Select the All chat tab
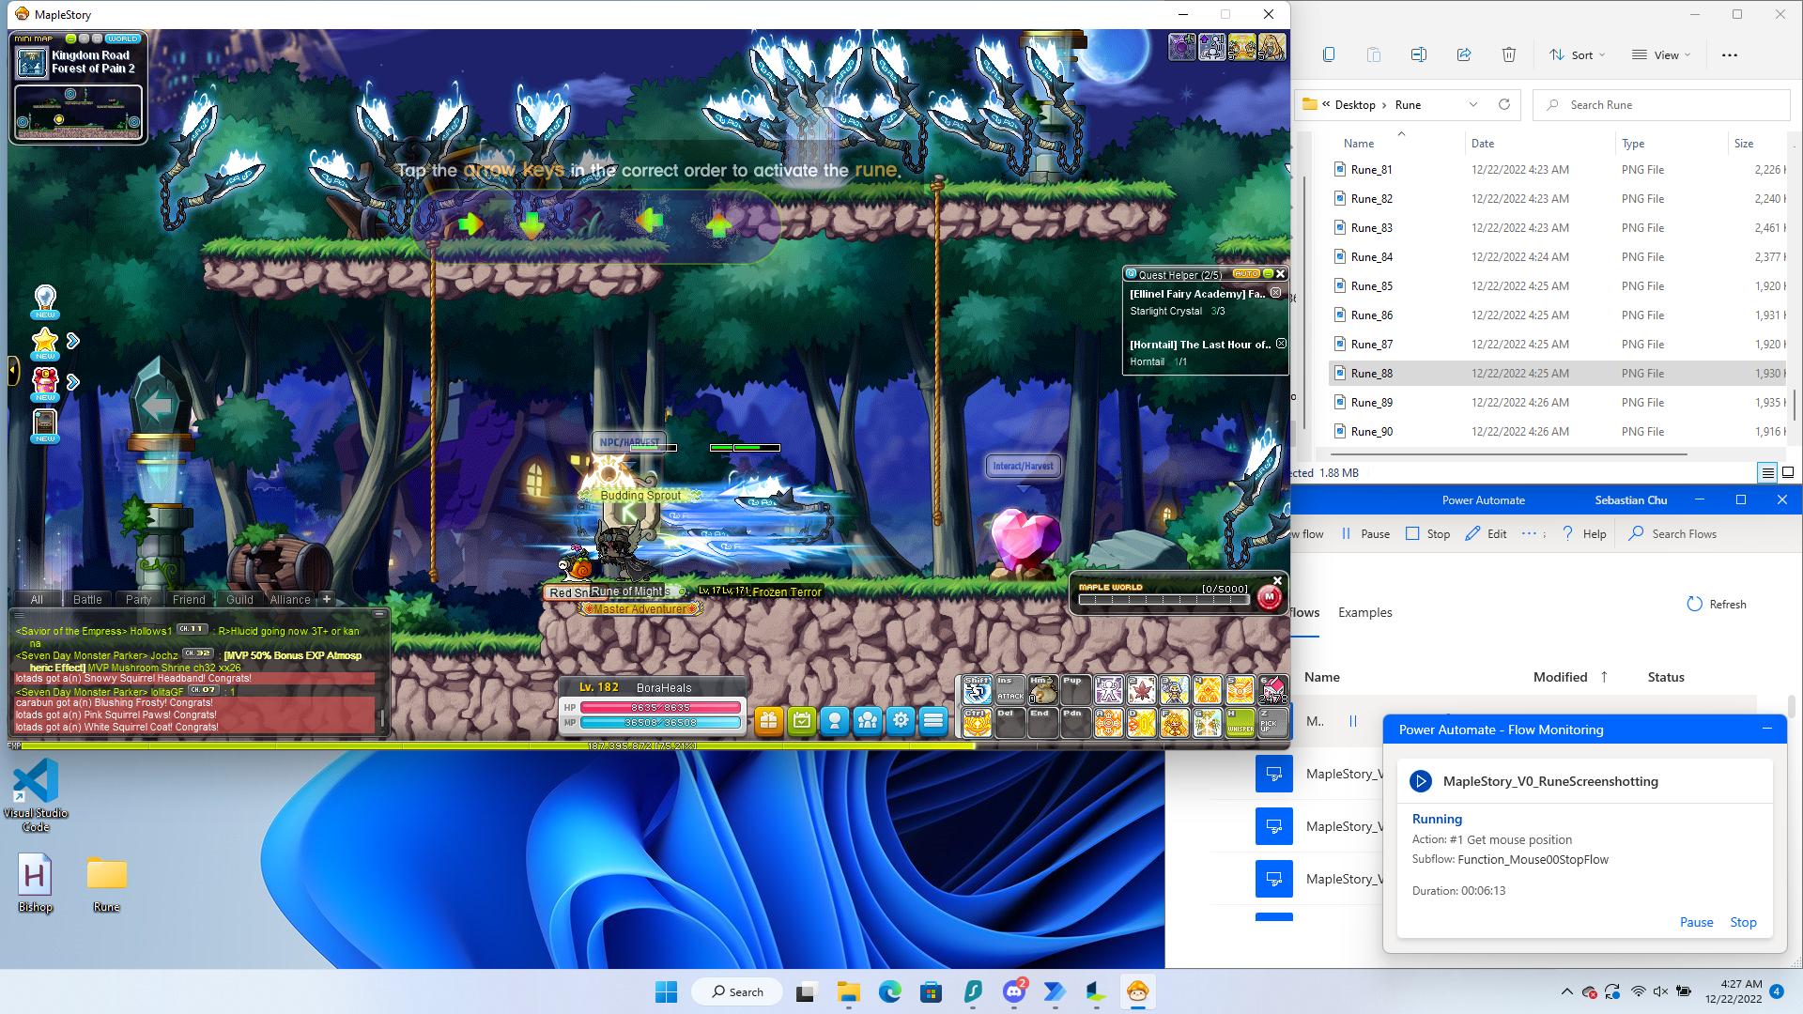The height and width of the screenshot is (1014, 1803). click(x=37, y=599)
